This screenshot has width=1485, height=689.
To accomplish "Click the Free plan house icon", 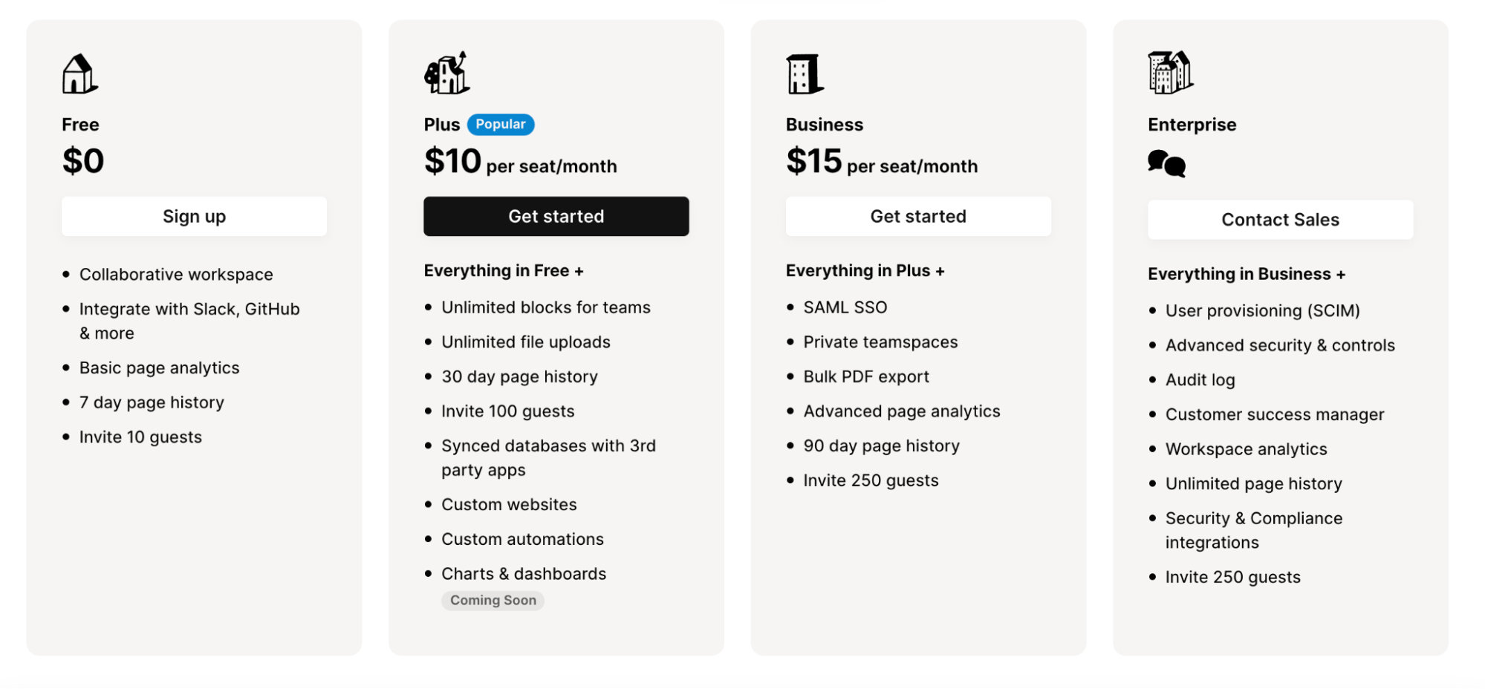I will (x=77, y=74).
